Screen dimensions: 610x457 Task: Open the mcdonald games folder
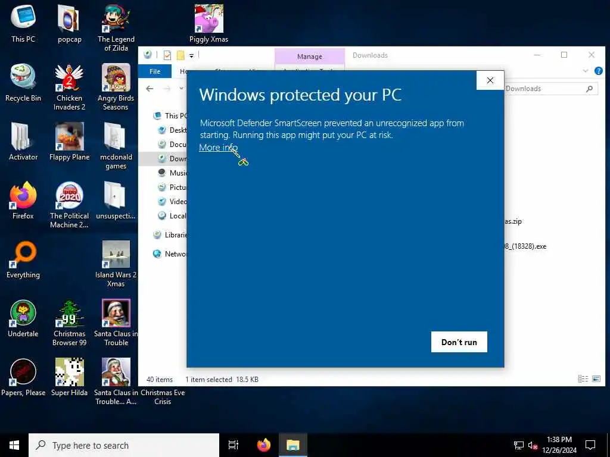[x=116, y=146]
